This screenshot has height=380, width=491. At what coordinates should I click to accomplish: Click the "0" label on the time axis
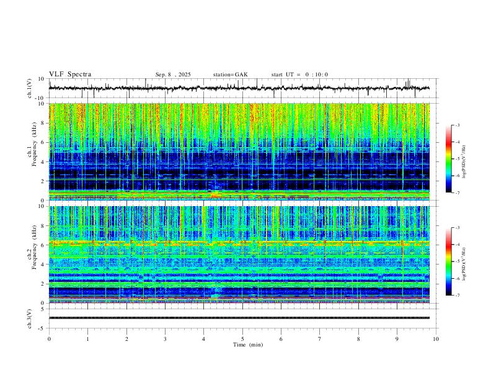[49, 339]
